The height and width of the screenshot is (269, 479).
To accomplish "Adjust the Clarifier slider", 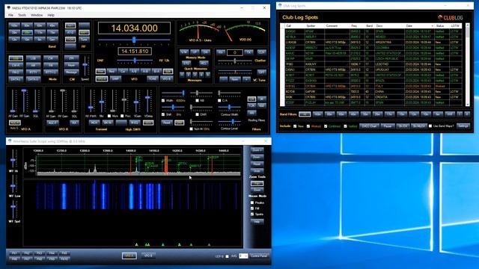I will pyautogui.click(x=234, y=61).
